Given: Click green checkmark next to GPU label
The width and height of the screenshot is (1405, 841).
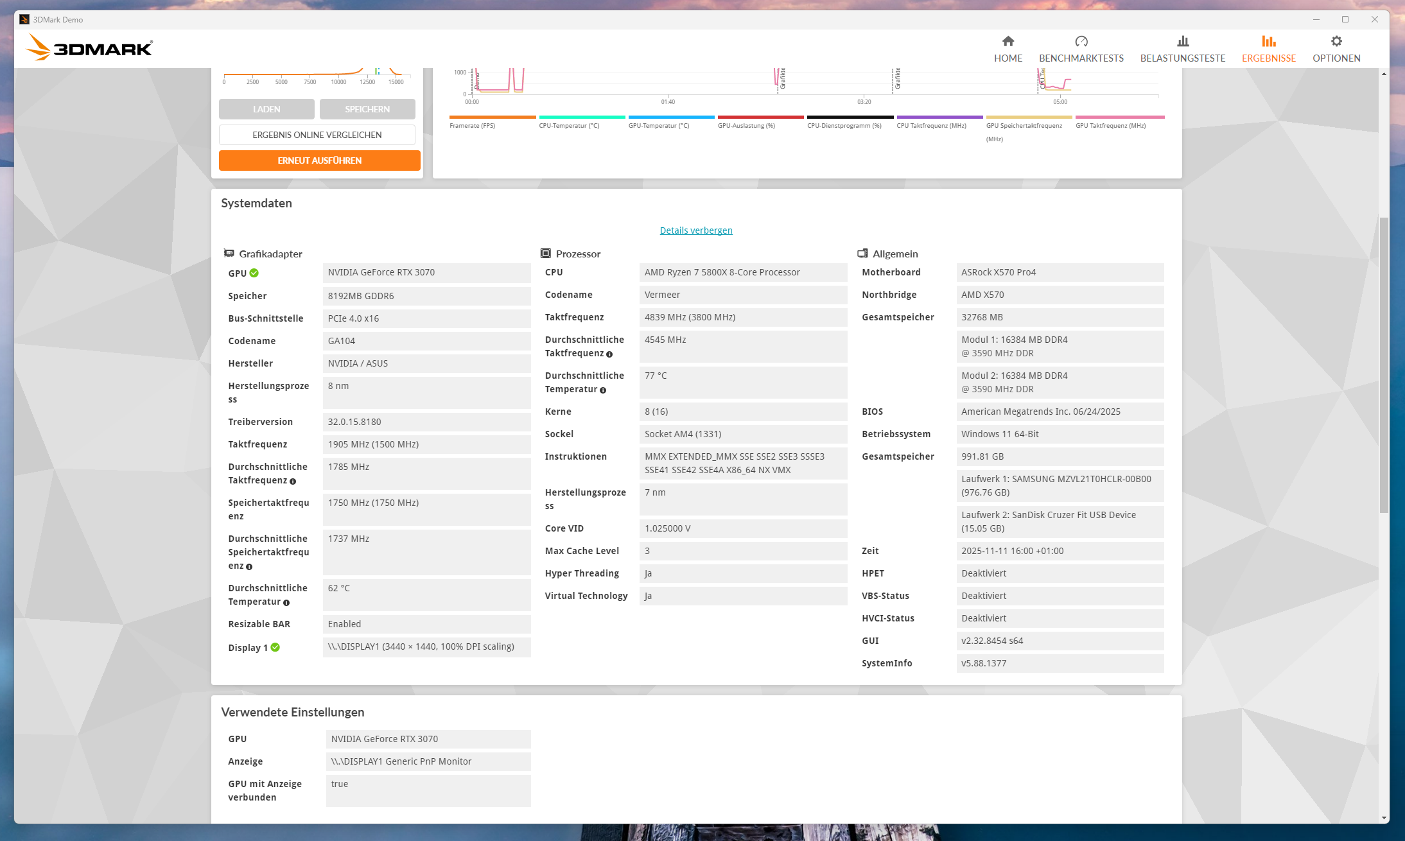Looking at the screenshot, I should (254, 273).
